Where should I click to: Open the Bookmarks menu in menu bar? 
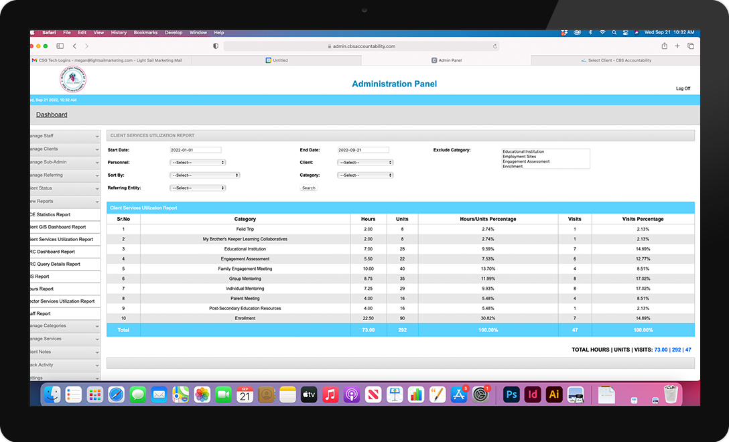tap(145, 33)
